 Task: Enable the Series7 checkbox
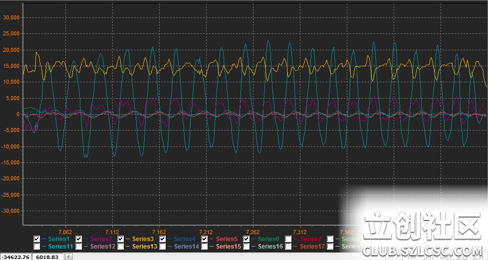[x=288, y=239]
